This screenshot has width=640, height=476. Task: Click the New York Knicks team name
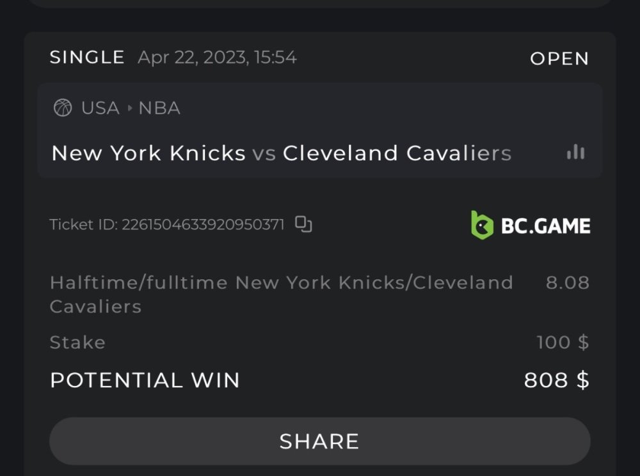[x=148, y=153]
